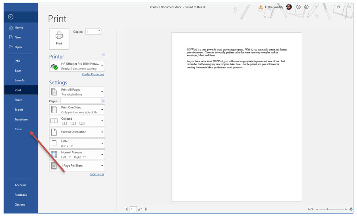Click the back arrow to exit Backstage

coord(10,17)
